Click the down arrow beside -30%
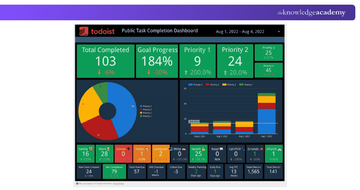Screen dimensions: 360x190 149,72
